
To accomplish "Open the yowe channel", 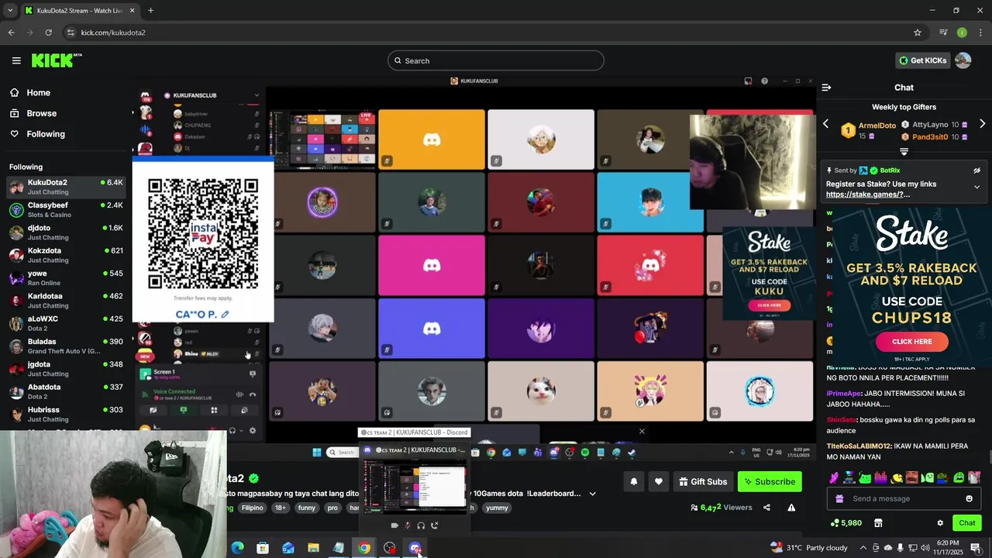I will click(x=66, y=278).
